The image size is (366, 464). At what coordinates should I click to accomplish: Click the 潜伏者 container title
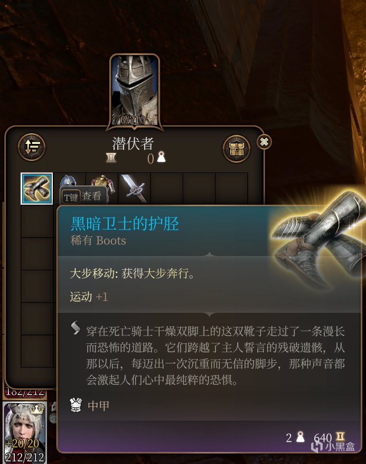(x=133, y=143)
